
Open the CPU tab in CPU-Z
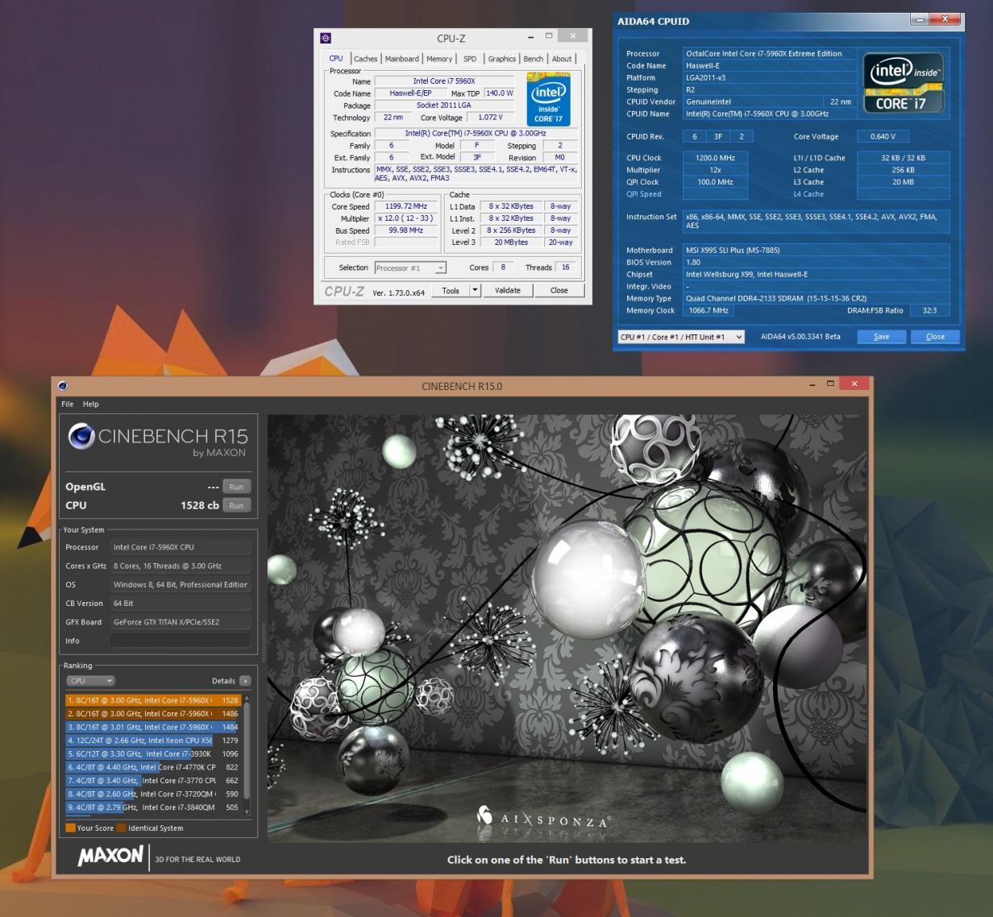(335, 58)
